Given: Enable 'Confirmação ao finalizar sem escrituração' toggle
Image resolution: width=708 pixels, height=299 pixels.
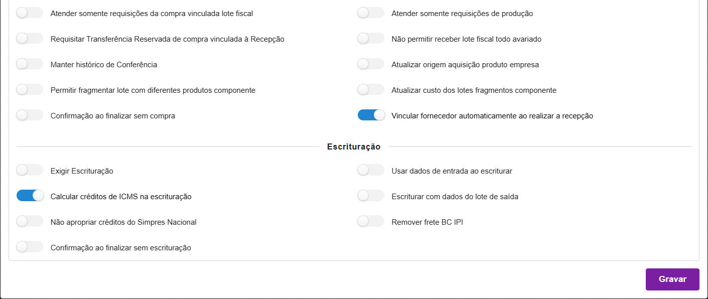Looking at the screenshot, I should pos(30,247).
